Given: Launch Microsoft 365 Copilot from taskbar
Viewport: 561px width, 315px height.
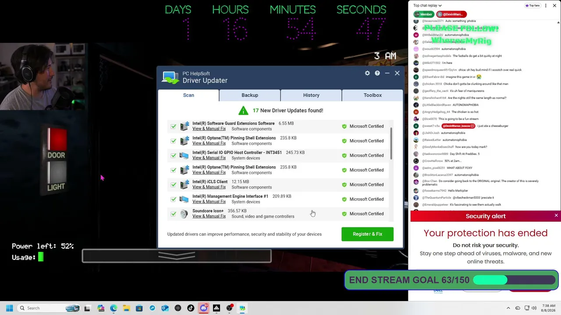Looking at the screenshot, I should coord(101,308).
